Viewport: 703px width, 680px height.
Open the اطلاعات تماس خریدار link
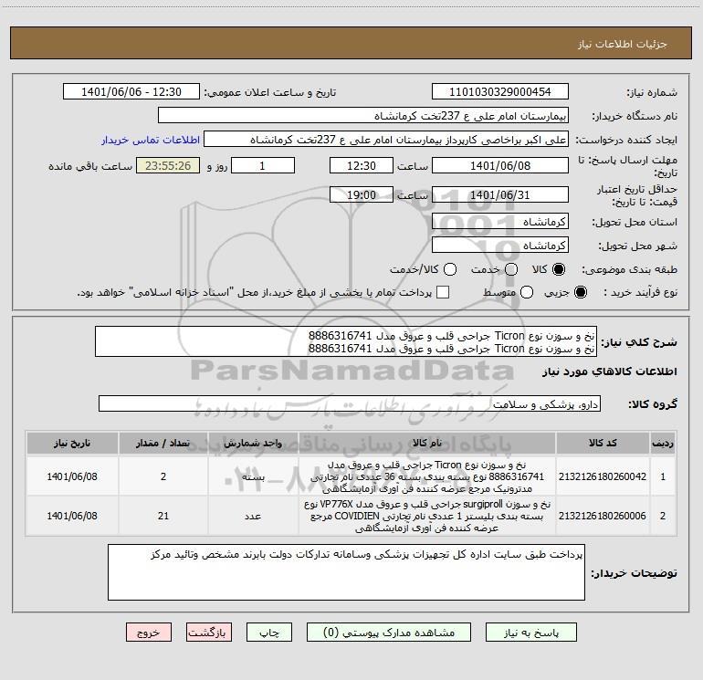coord(151,140)
